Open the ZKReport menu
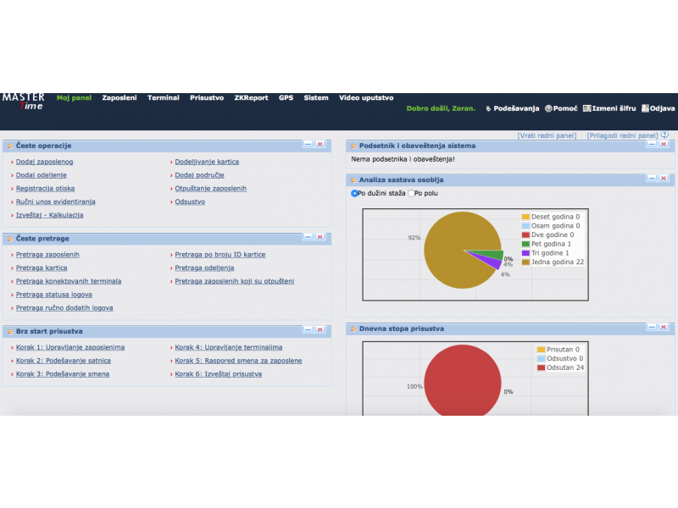Screen dimensions: 678x508 (251, 98)
